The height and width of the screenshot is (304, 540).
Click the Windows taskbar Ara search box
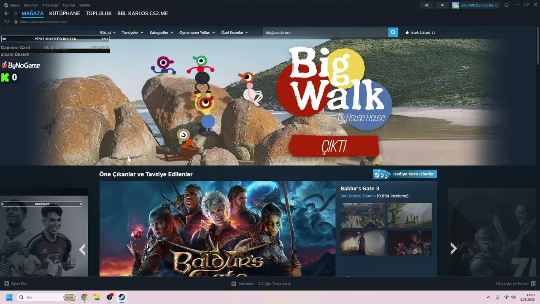[x=47, y=297]
